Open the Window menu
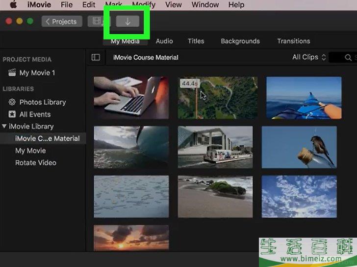This screenshot has width=357, height=267. [205, 4]
